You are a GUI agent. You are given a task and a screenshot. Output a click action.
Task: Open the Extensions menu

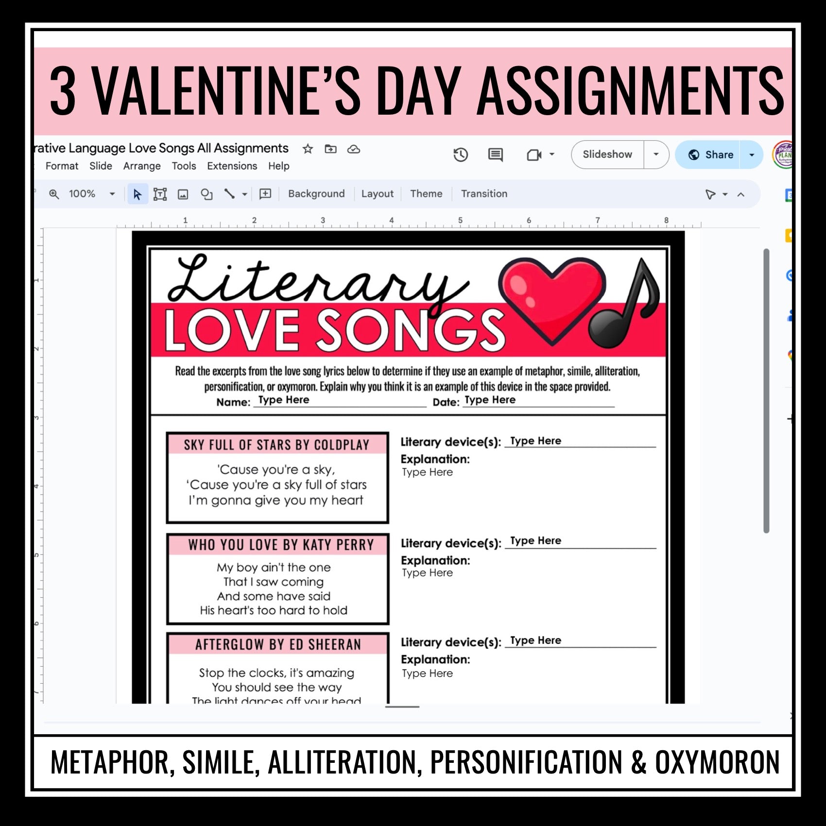coord(232,166)
